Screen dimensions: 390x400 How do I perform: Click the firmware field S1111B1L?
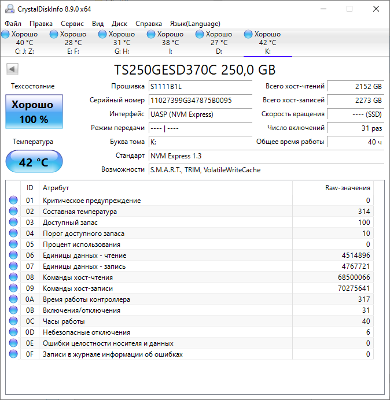point(200,87)
